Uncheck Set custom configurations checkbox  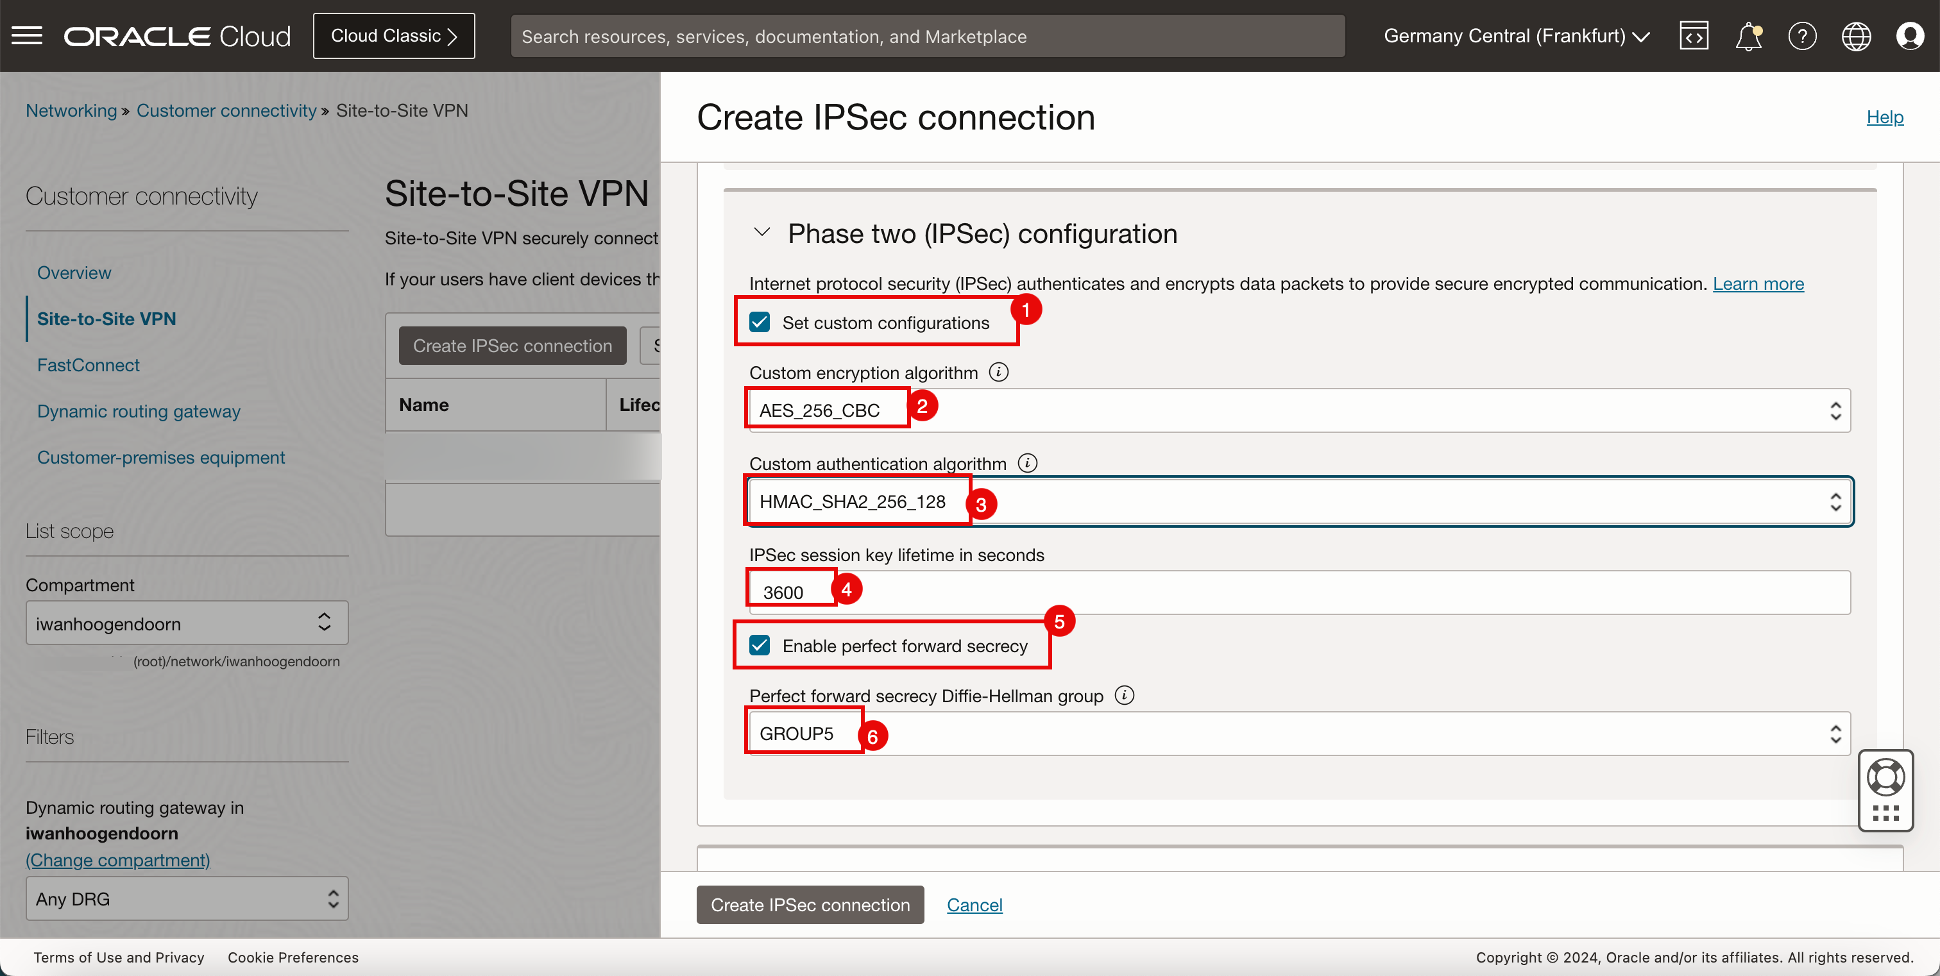point(759,323)
